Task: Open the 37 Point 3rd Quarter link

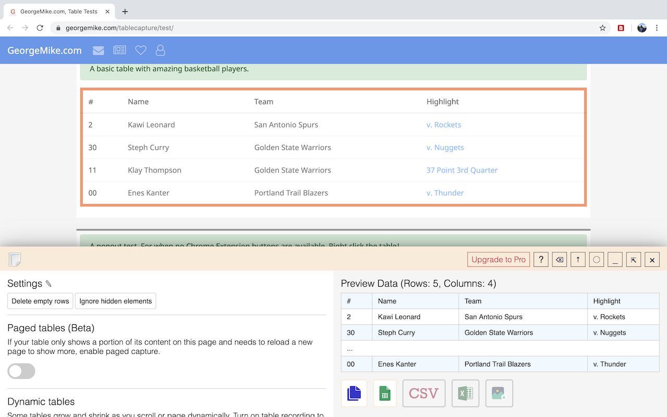Action: [x=462, y=170]
